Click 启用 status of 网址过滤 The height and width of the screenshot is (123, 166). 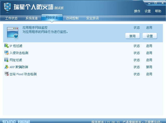149,60
